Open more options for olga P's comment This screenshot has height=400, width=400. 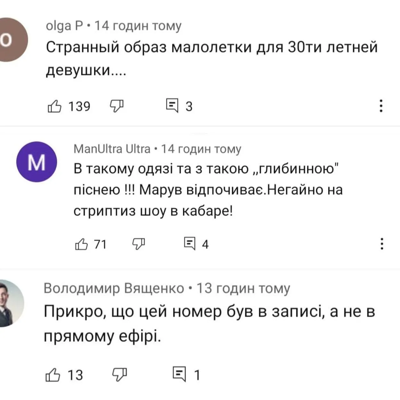click(x=381, y=106)
